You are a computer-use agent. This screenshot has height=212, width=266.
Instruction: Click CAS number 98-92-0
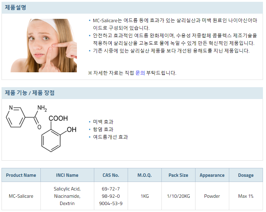click(111, 196)
